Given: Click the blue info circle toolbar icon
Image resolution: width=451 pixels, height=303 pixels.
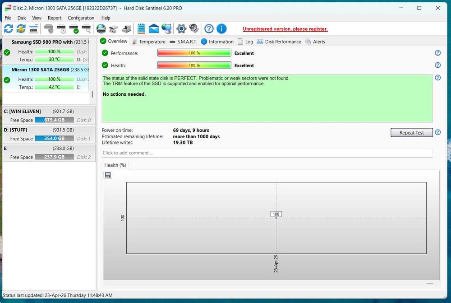Looking at the screenshot, I should pos(221,28).
